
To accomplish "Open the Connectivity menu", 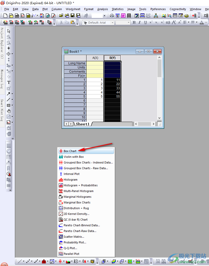I will (178, 9).
